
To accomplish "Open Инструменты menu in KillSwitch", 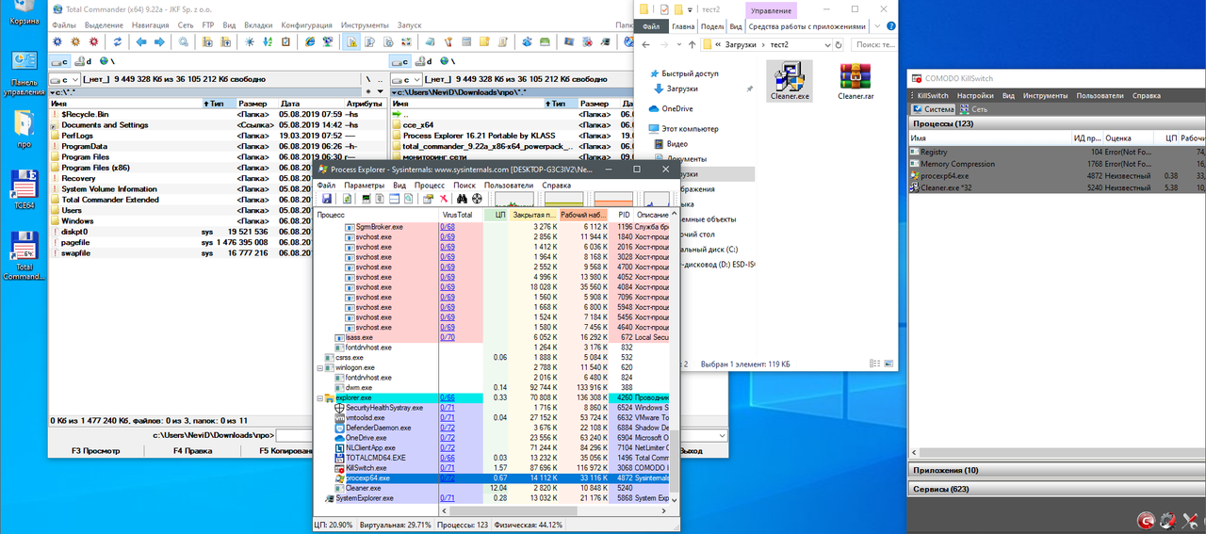I will [1045, 95].
